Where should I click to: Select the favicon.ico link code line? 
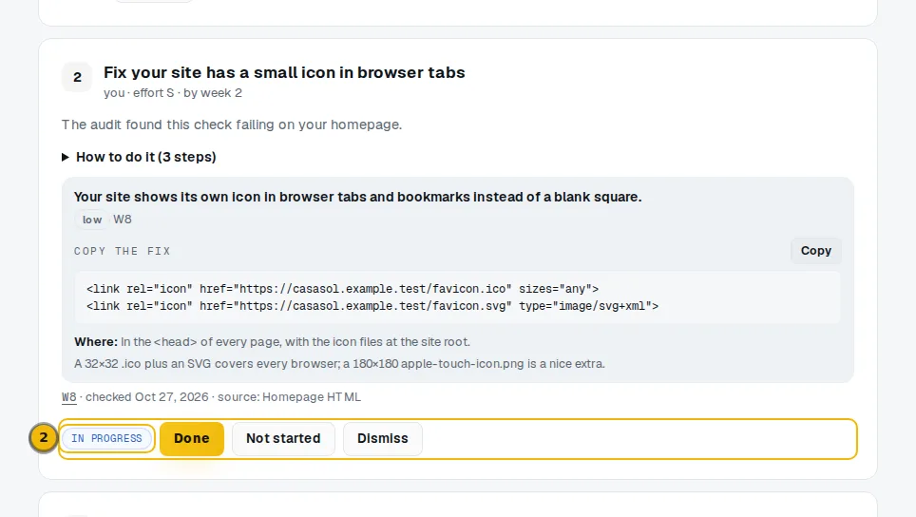[x=342, y=289]
